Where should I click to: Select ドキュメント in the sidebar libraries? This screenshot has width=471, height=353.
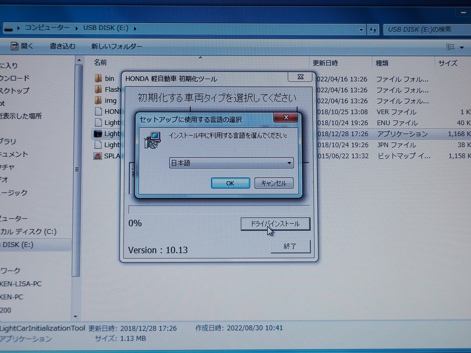tap(14, 154)
